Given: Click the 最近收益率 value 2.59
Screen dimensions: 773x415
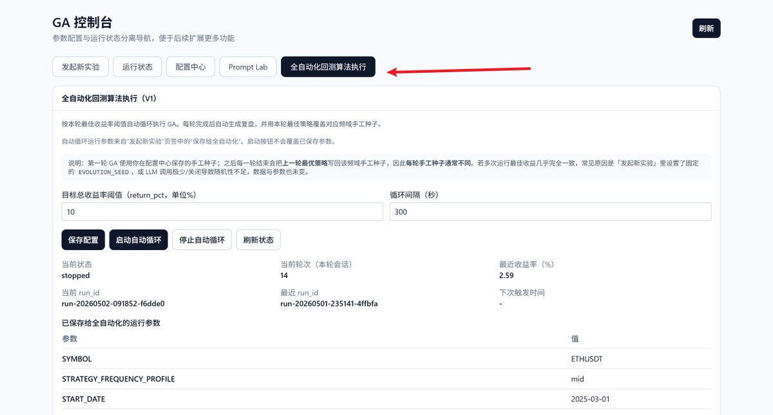Looking at the screenshot, I should tap(506, 275).
